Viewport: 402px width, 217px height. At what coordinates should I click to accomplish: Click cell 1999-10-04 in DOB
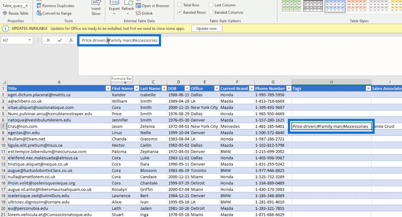(x=179, y=133)
